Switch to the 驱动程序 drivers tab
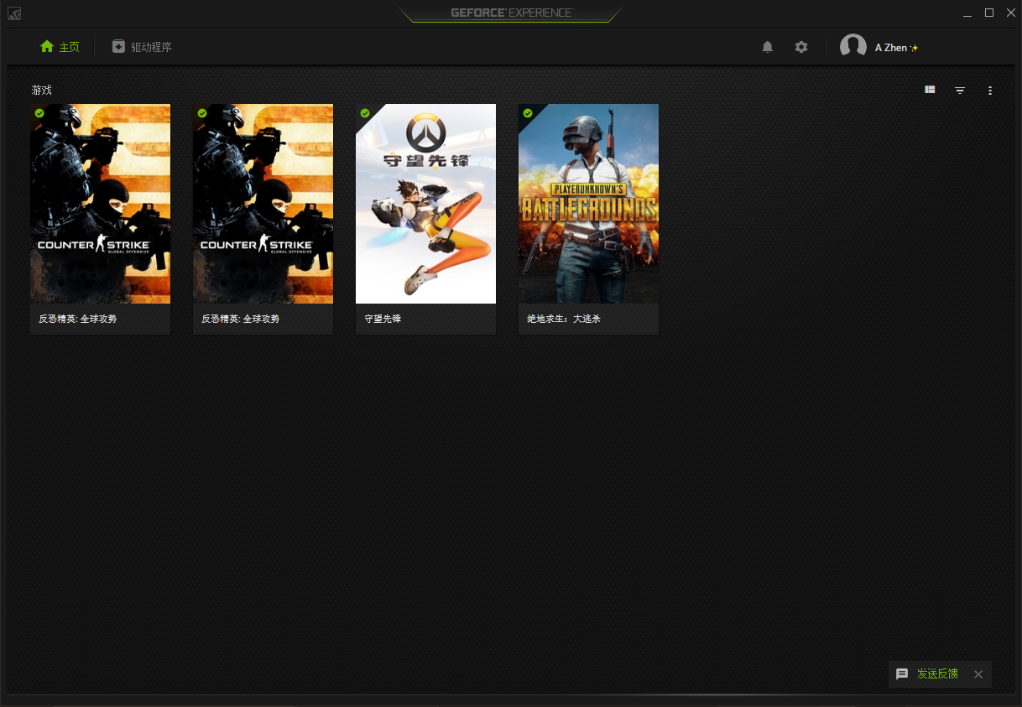The height and width of the screenshot is (707, 1022). tap(142, 47)
